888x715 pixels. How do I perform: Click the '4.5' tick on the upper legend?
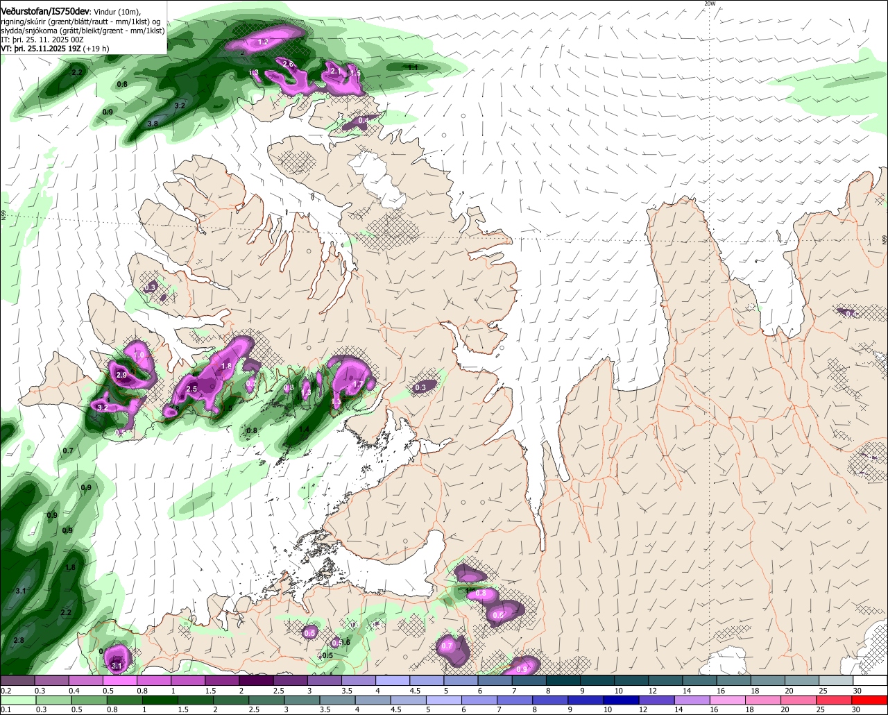pos(416,691)
